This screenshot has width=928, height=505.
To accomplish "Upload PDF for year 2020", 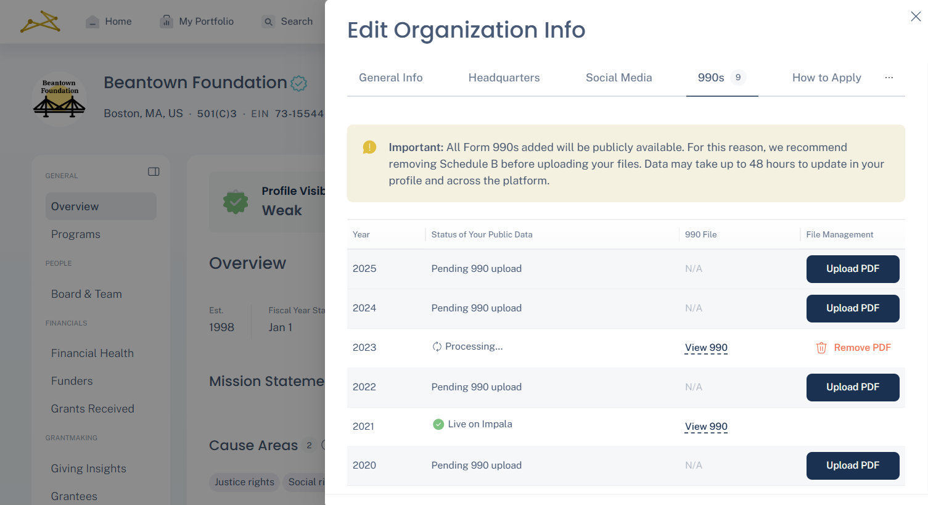I will pos(853,466).
